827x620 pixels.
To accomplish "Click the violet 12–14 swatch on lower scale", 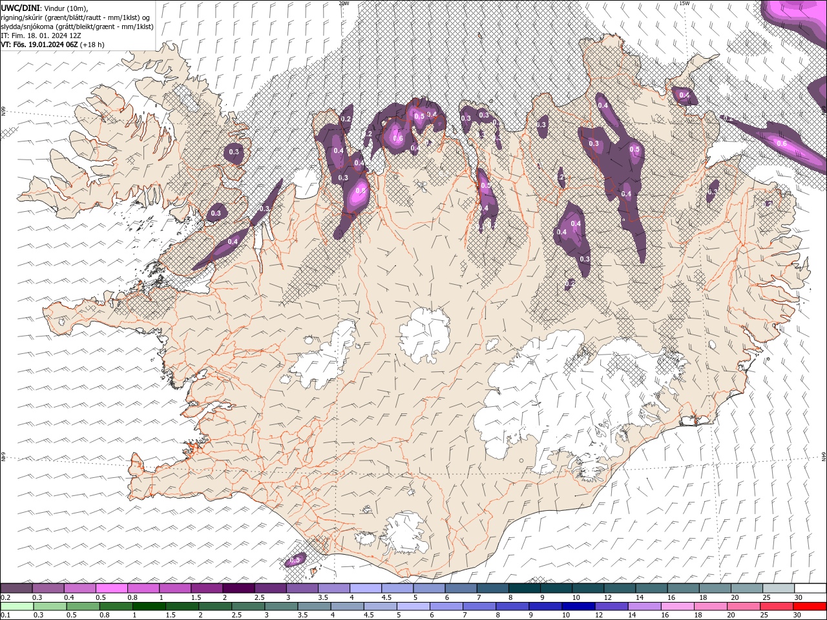I will tap(611, 606).
